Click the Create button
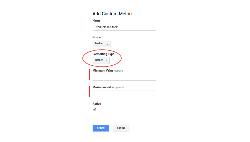Viewport: 250px width, 142px height. pos(101,128)
